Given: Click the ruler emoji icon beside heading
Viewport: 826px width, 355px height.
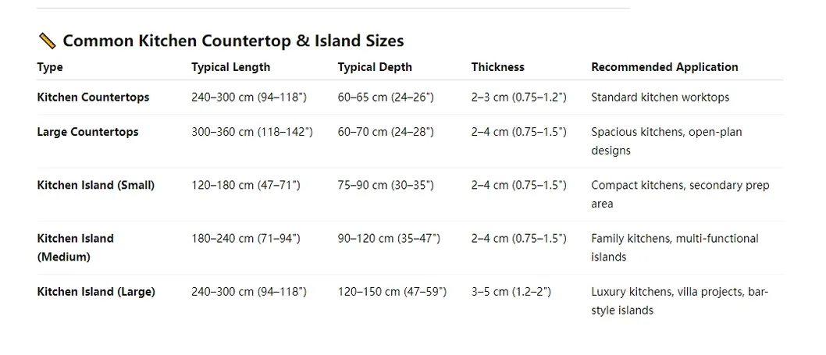Looking at the screenshot, I should point(48,41).
